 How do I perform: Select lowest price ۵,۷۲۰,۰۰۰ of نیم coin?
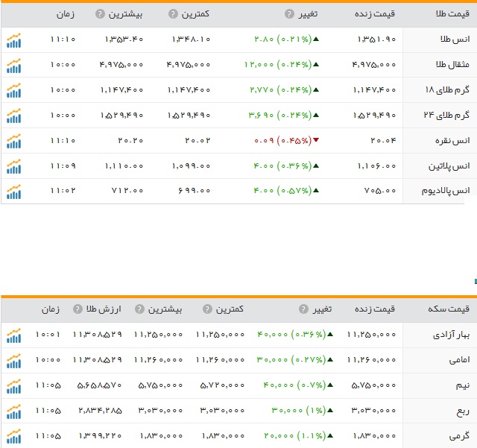(x=222, y=385)
